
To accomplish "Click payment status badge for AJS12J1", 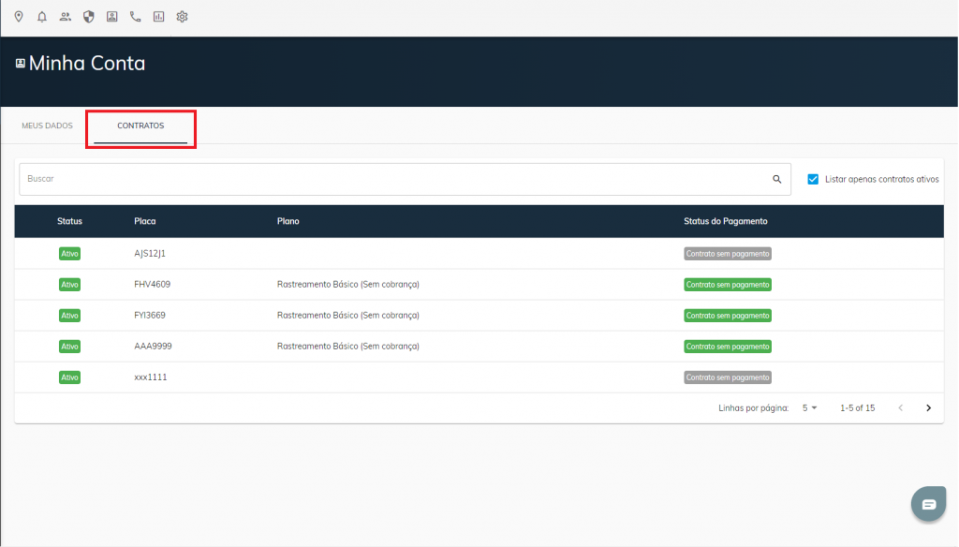I will click(x=727, y=253).
